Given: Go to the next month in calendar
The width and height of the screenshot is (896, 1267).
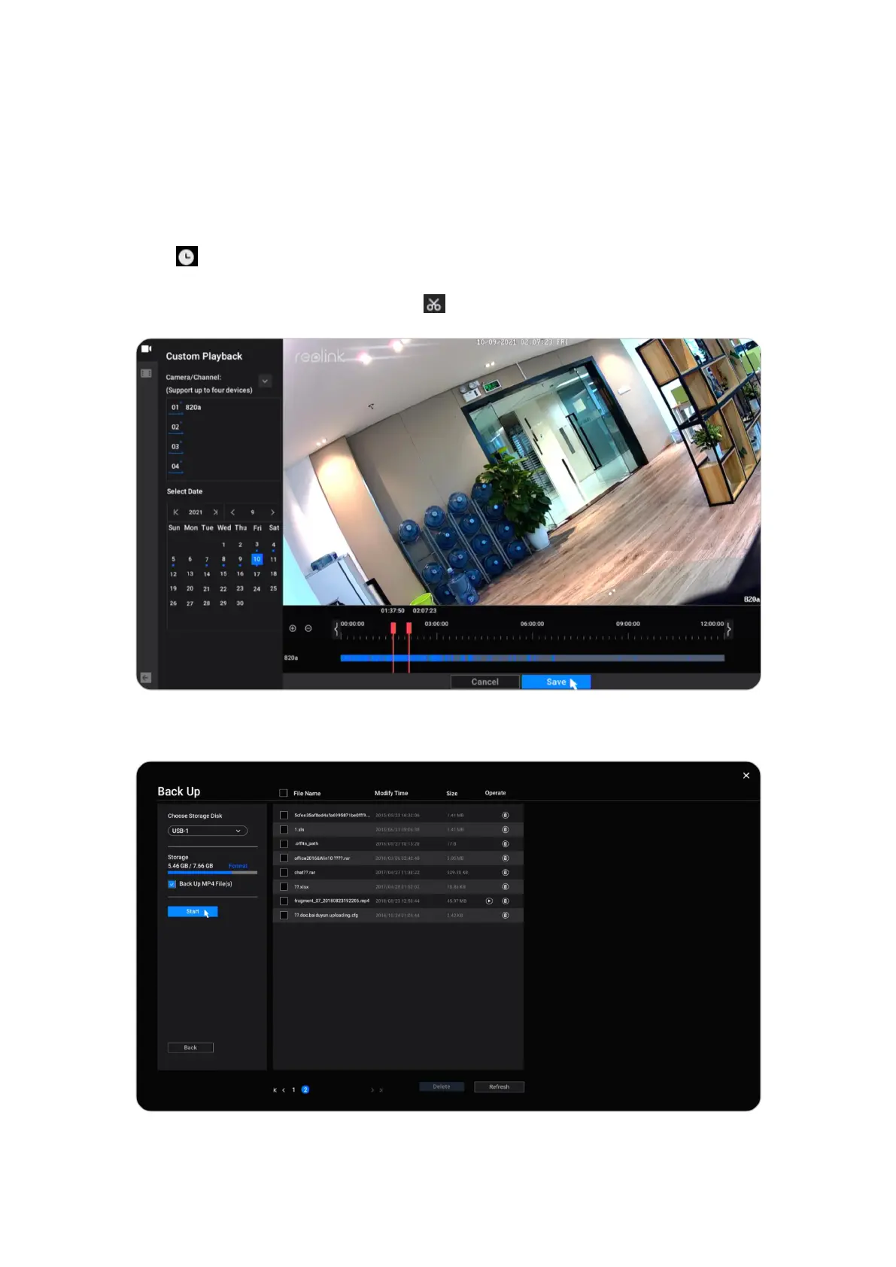Looking at the screenshot, I should click(272, 512).
